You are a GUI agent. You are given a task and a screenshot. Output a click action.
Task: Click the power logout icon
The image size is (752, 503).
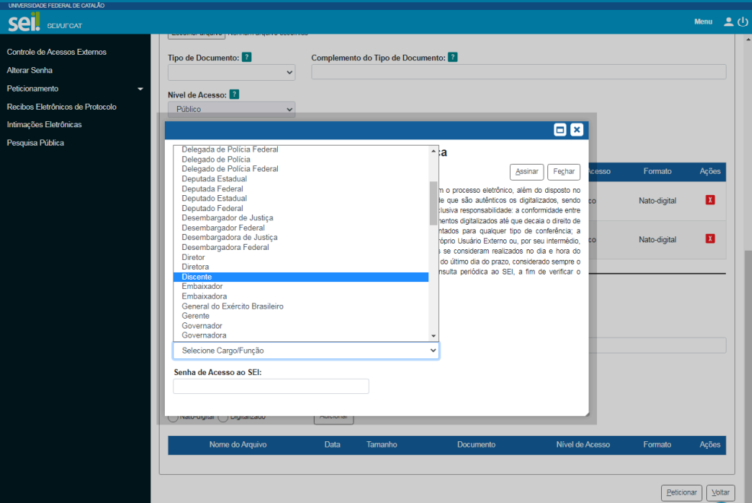click(x=742, y=21)
